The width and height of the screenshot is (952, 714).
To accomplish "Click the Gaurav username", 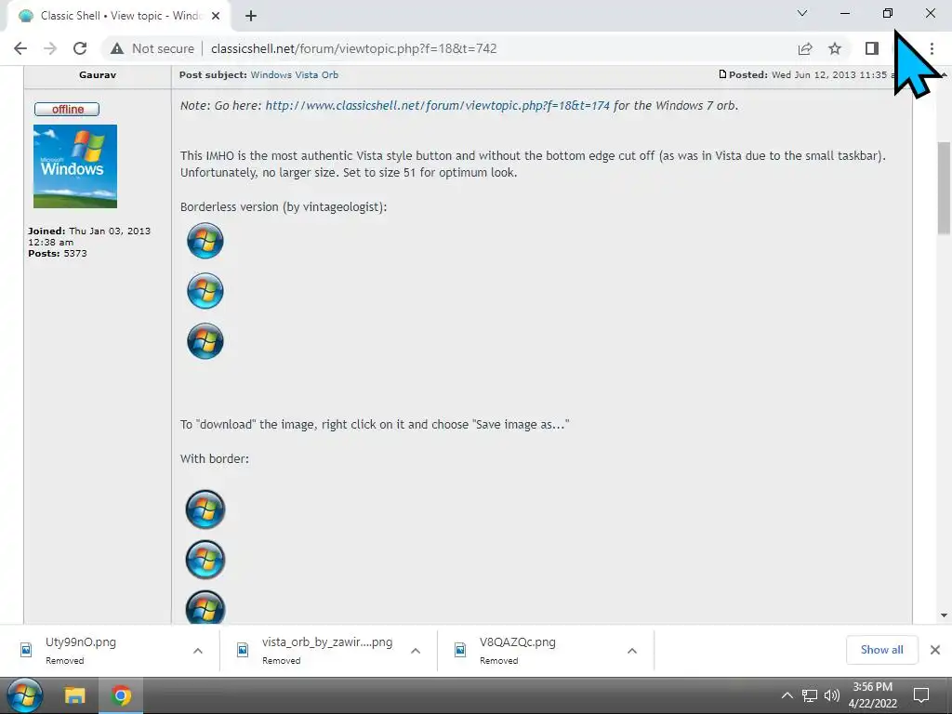I will (98, 74).
